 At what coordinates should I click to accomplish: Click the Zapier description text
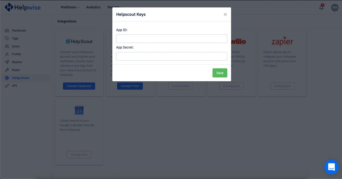[x=280, y=59]
